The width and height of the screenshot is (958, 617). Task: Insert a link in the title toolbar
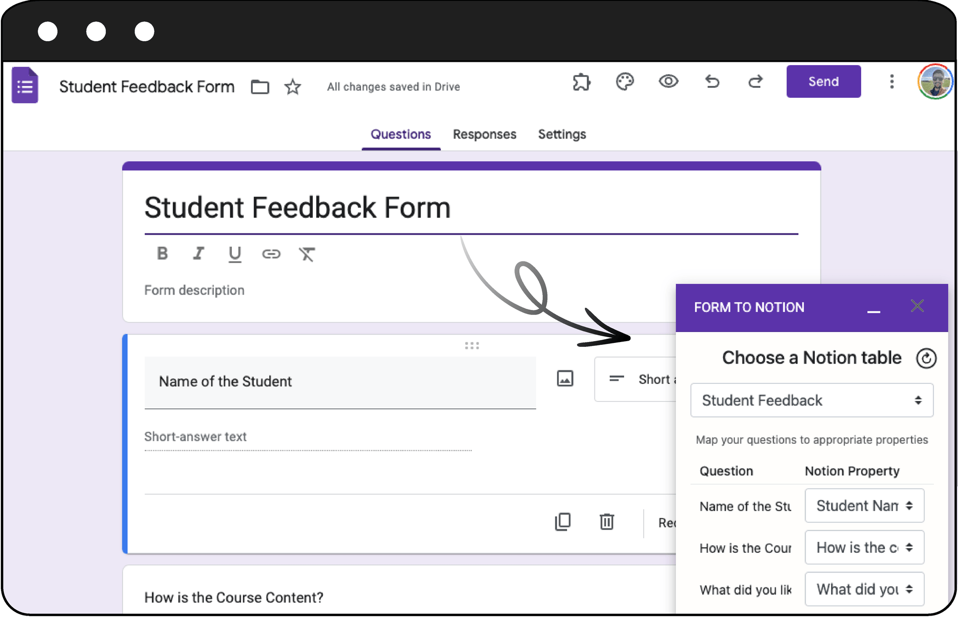(271, 254)
